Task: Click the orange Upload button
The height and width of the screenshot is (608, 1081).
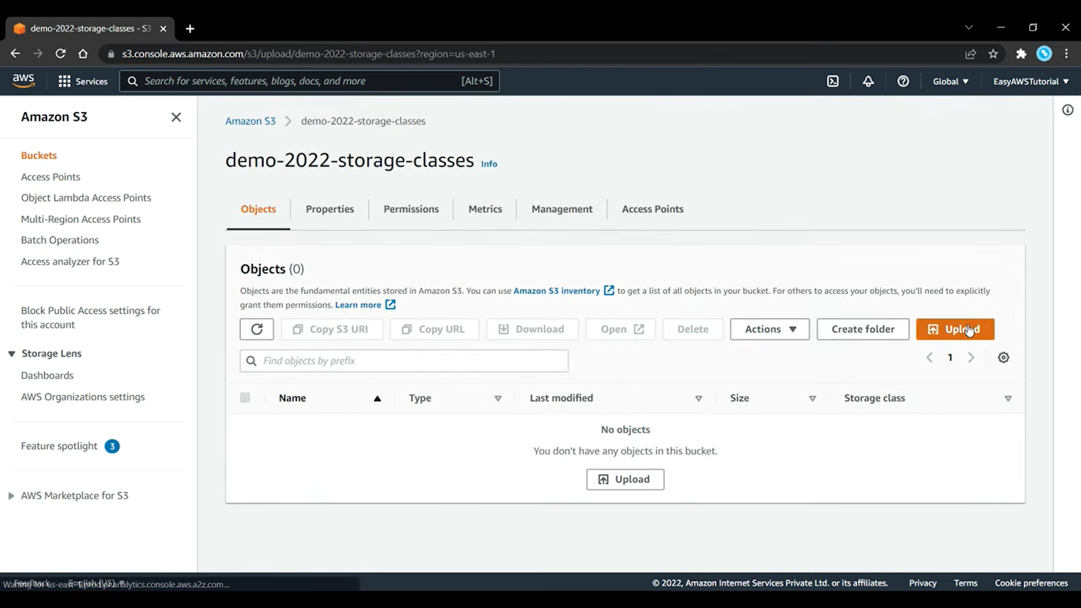Action: pyautogui.click(x=955, y=329)
